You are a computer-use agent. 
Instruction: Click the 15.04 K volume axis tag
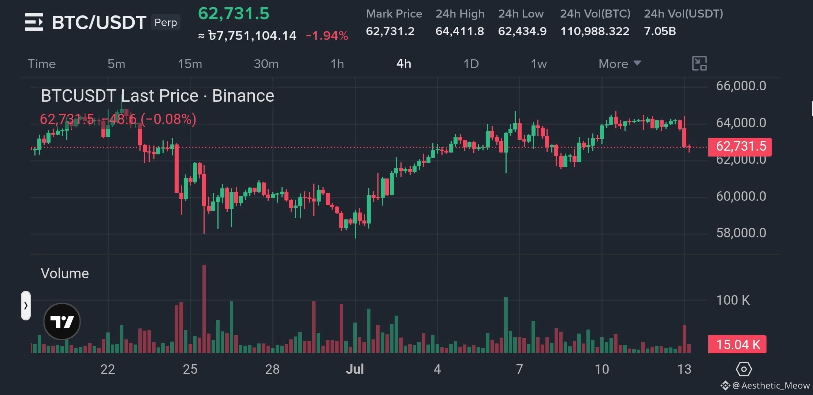(737, 345)
